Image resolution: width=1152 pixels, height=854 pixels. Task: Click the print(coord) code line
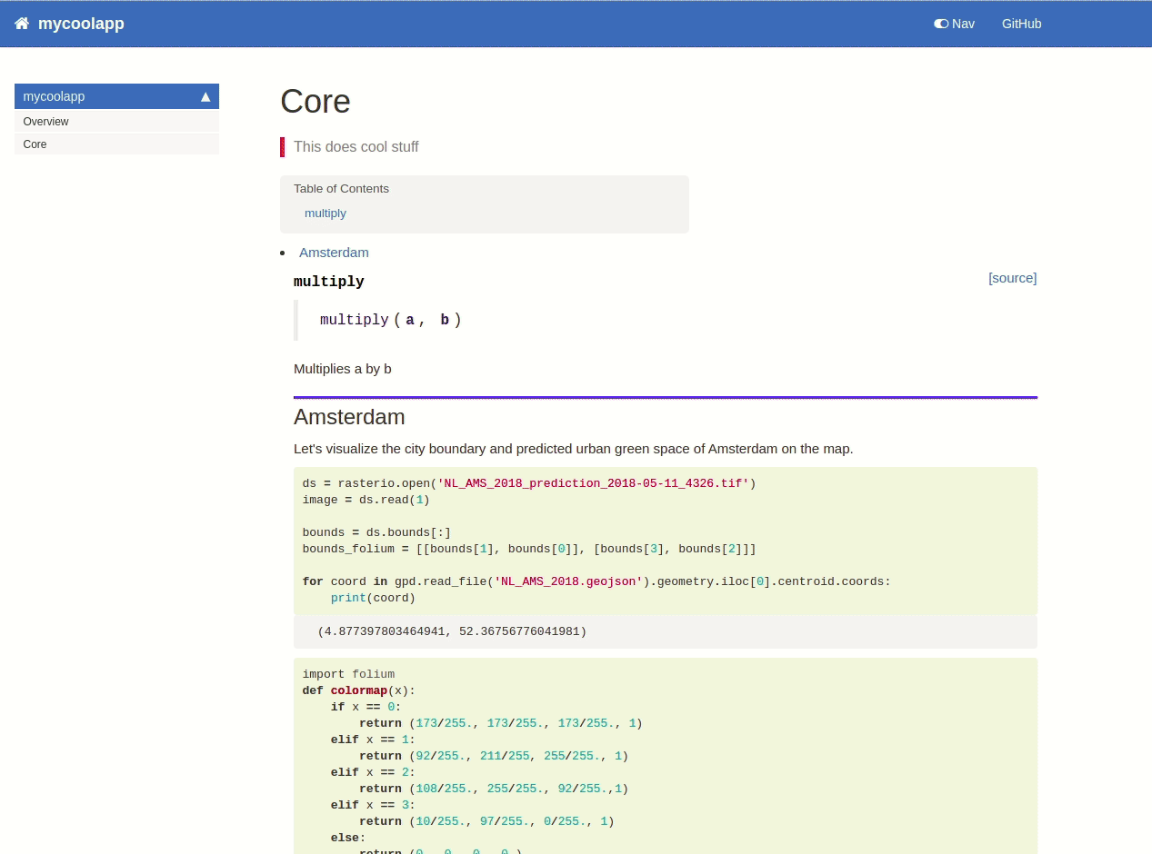(x=373, y=598)
